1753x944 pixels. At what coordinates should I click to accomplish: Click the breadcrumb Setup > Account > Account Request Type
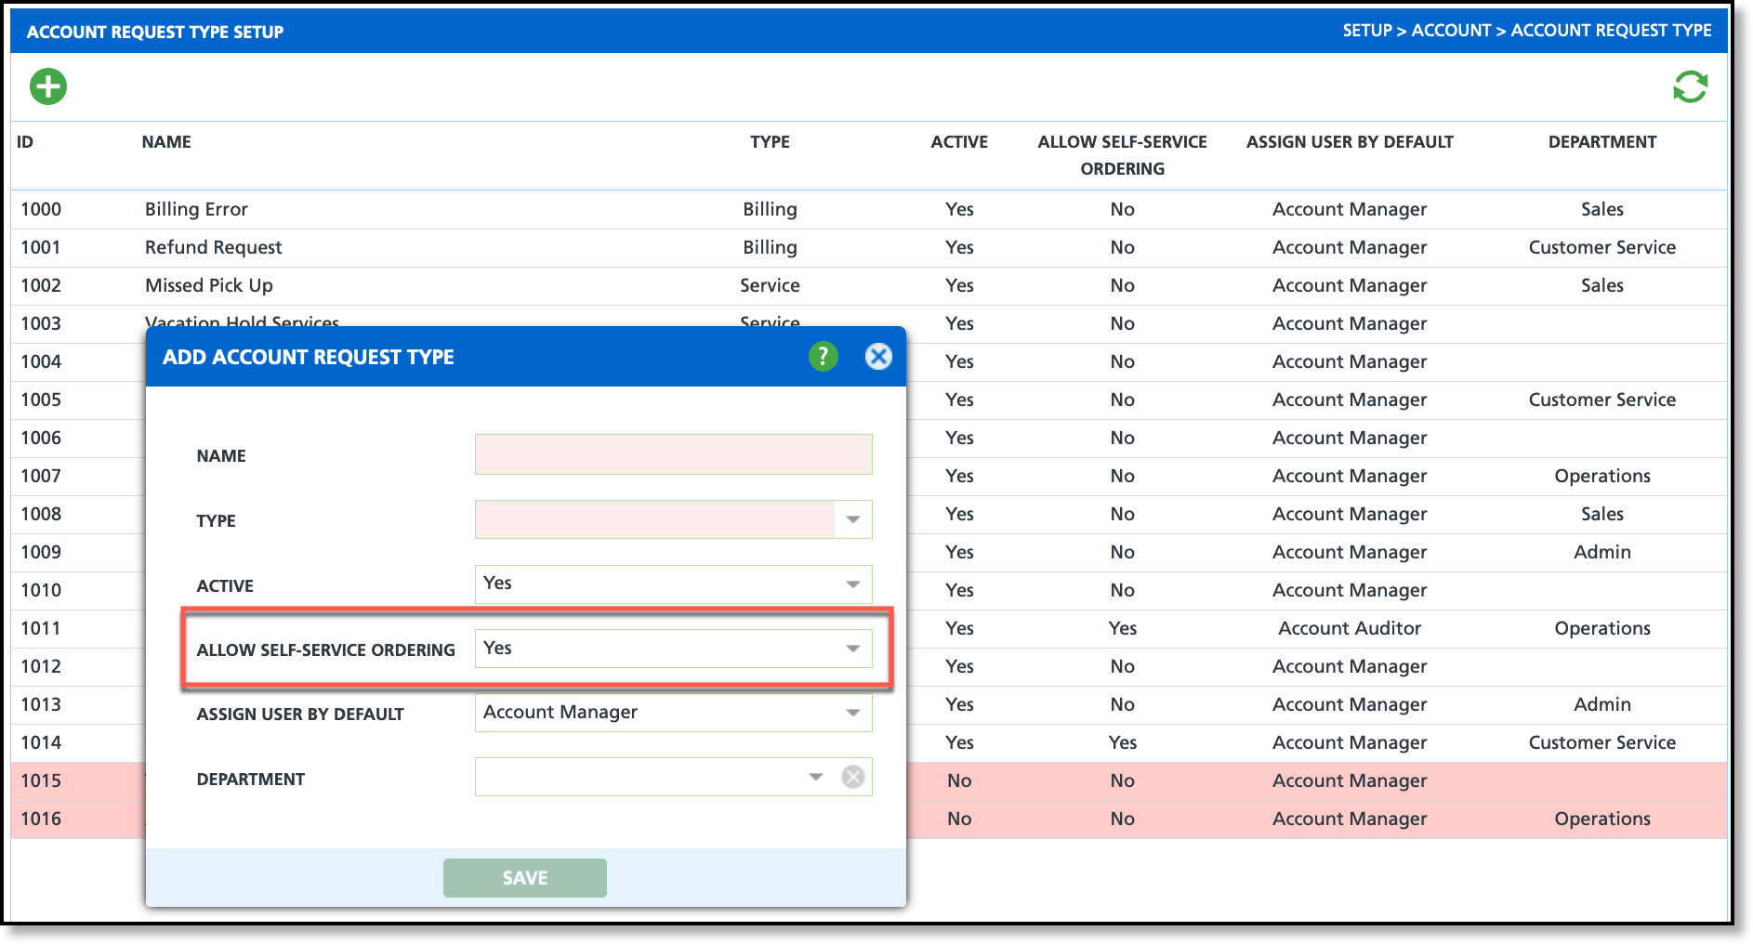1527,31
